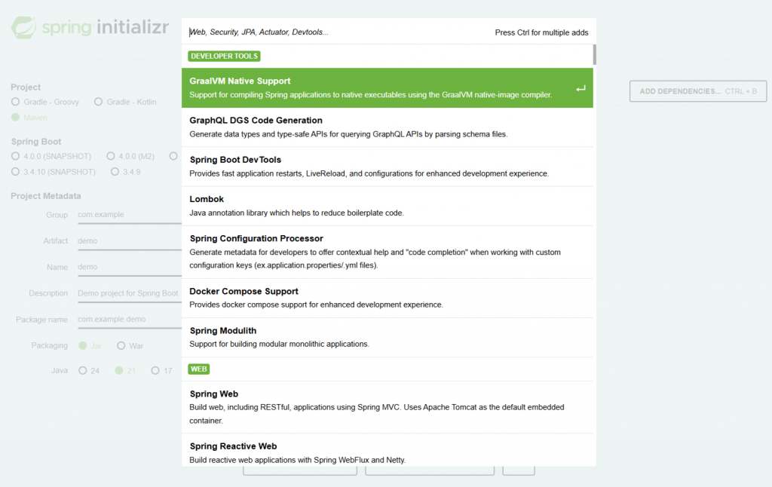
Task: Click the dependency list scrollbar thumb
Action: coord(595,54)
